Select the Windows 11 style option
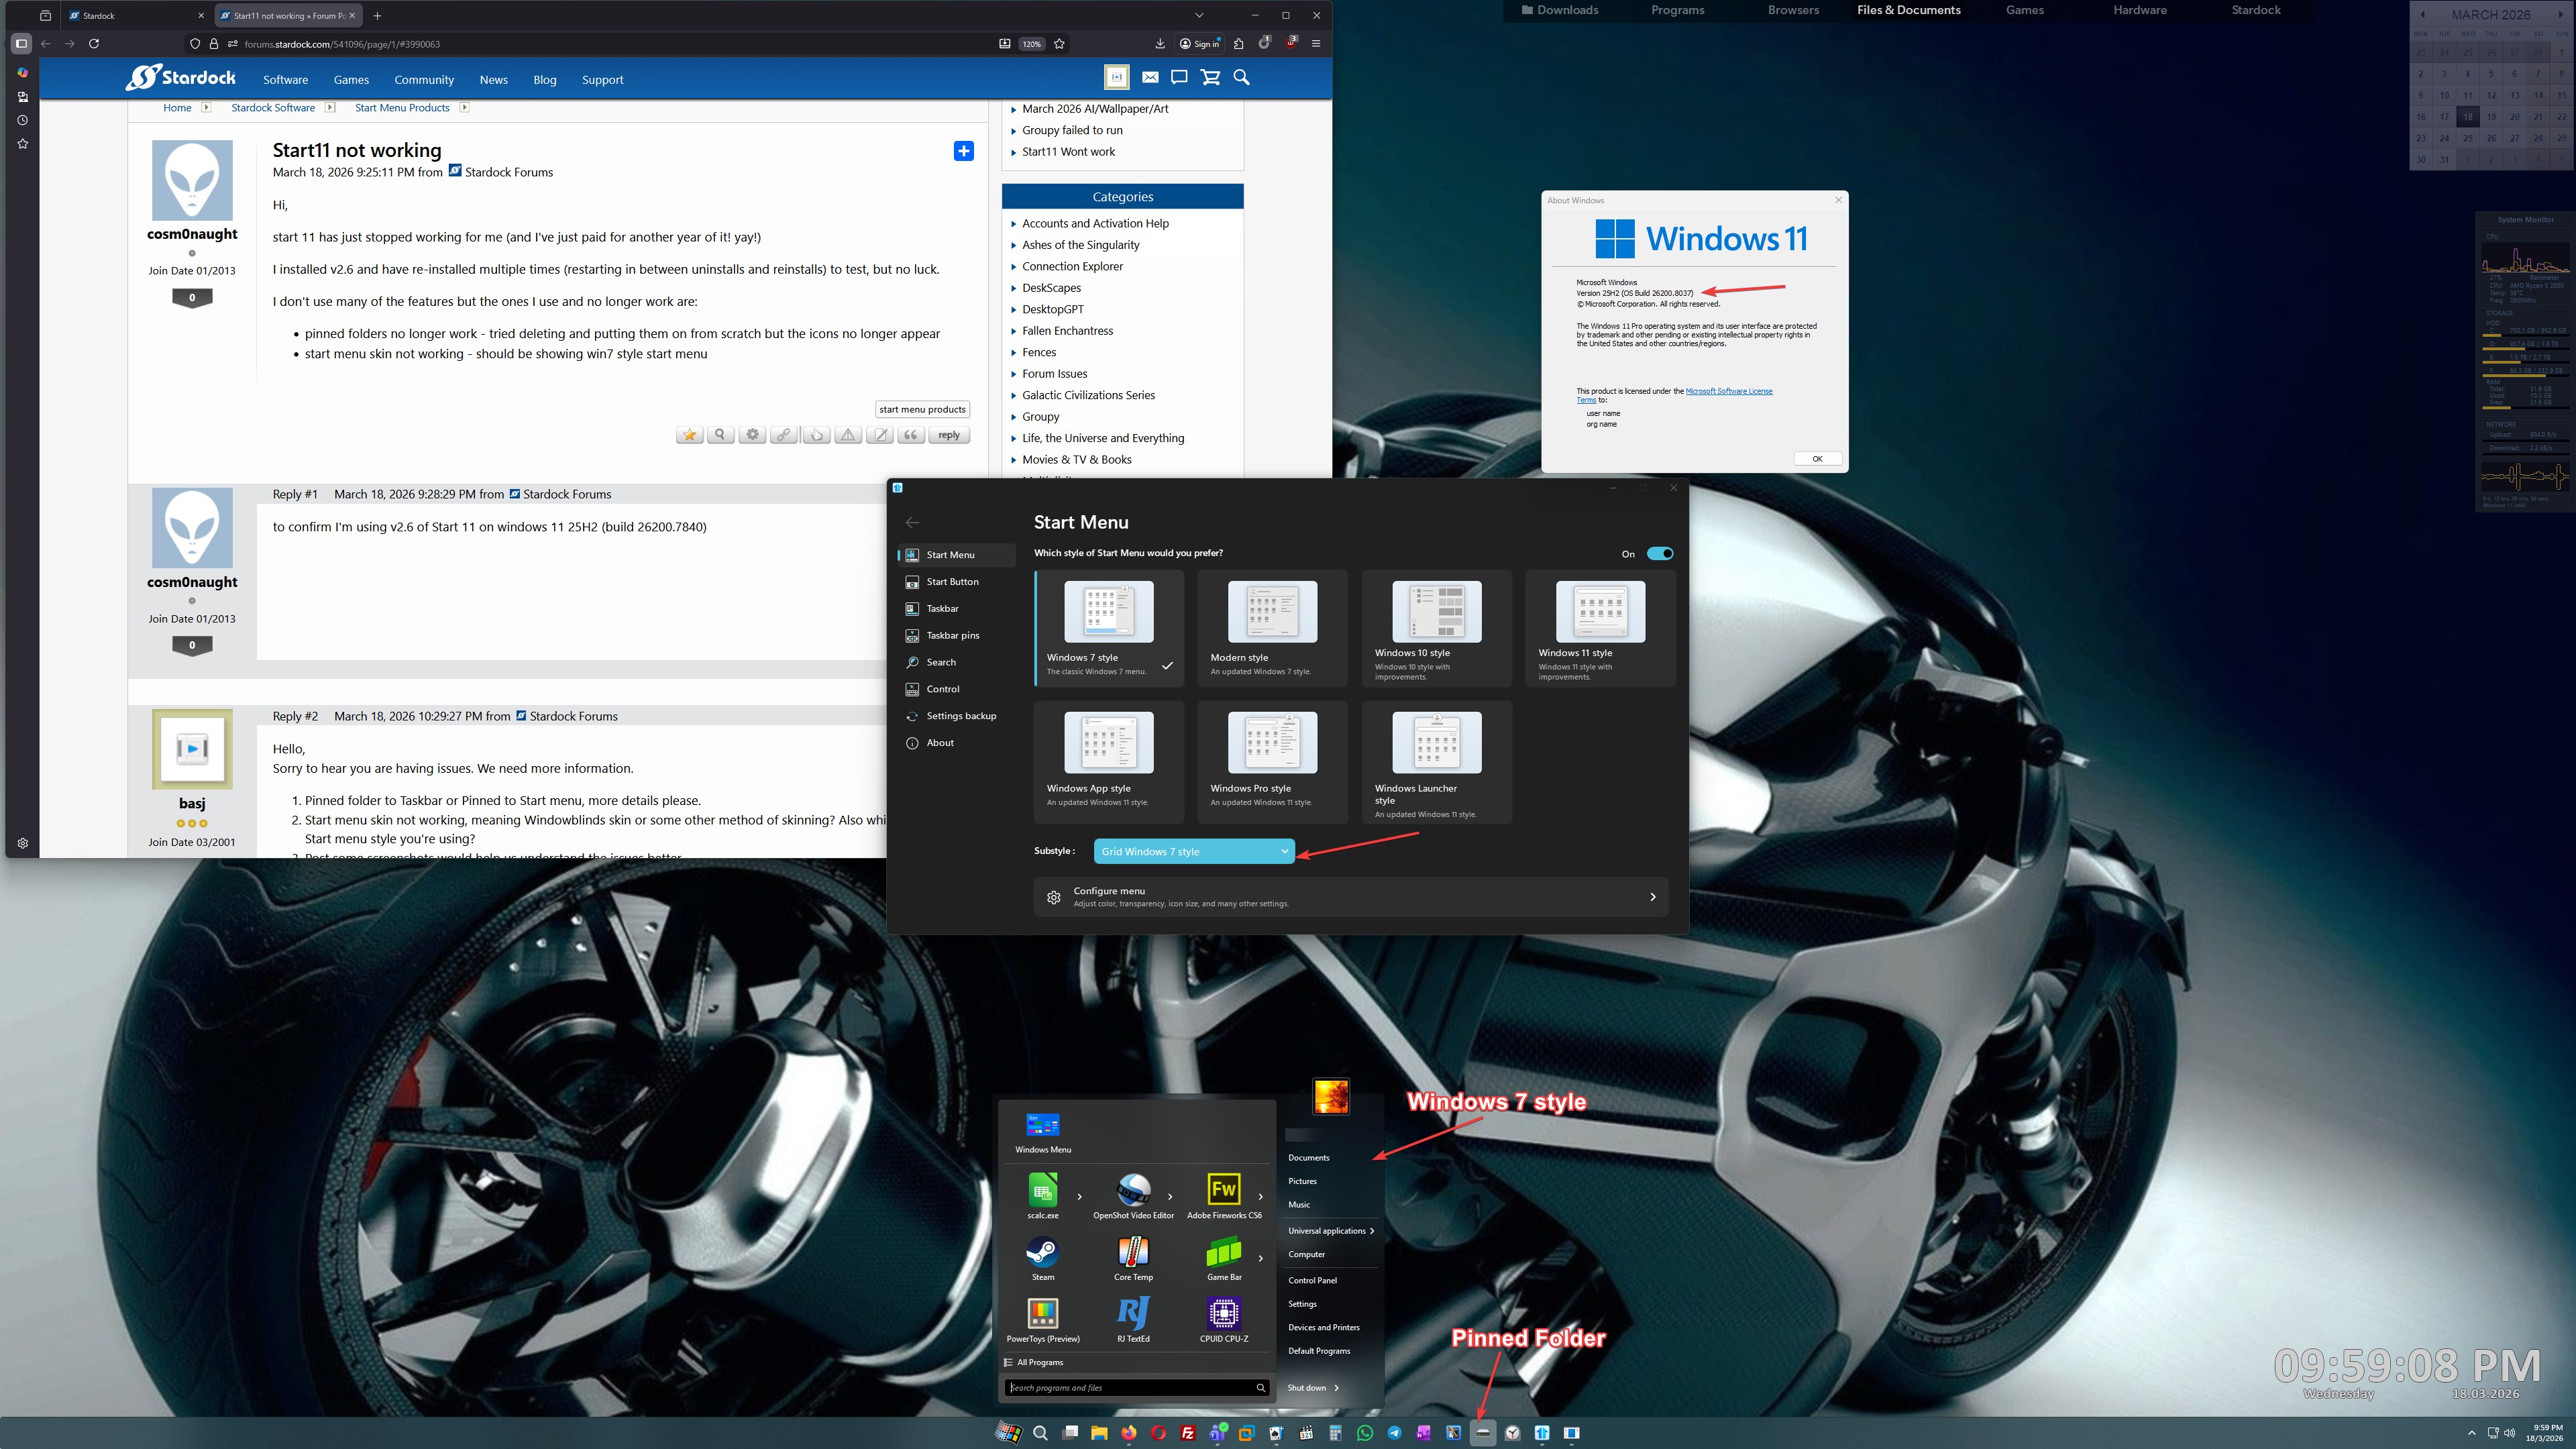 click(1600, 628)
